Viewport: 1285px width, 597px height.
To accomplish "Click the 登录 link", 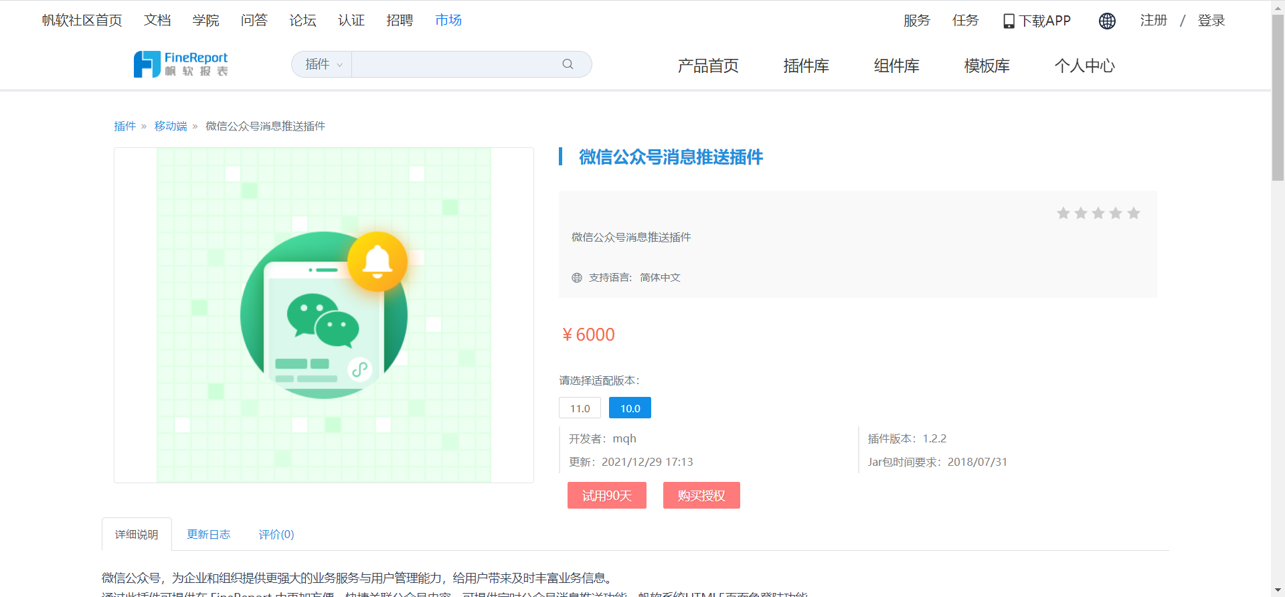I will [x=1211, y=21].
